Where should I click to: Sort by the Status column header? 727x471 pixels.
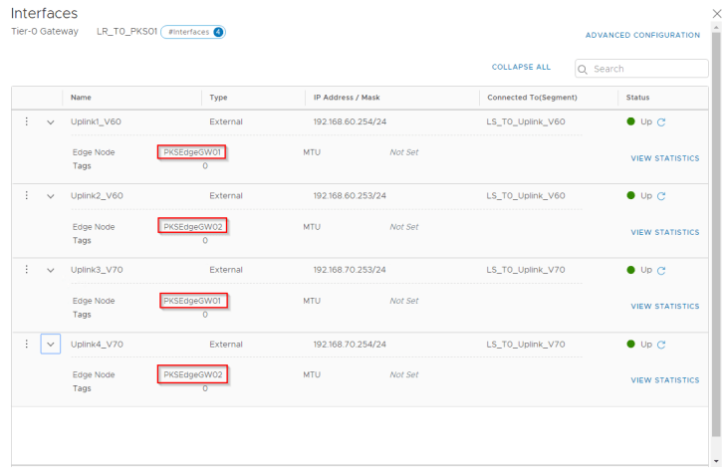(637, 98)
